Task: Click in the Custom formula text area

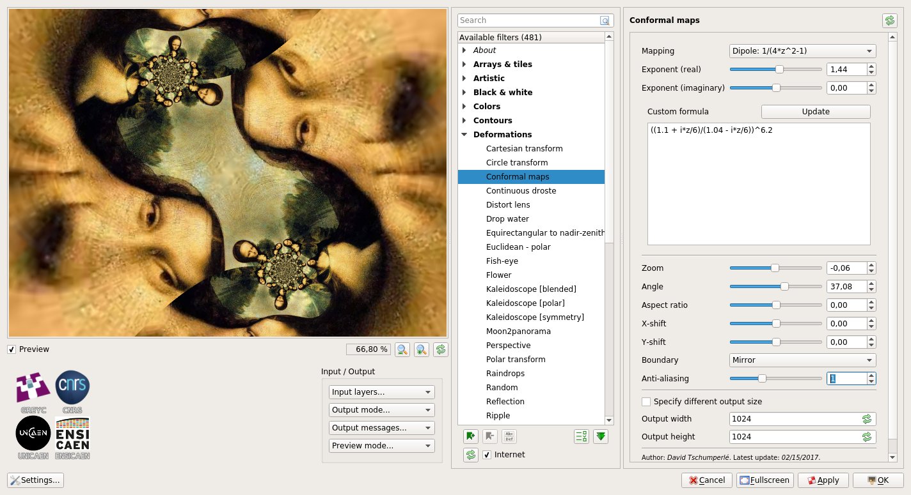Action: coord(759,184)
